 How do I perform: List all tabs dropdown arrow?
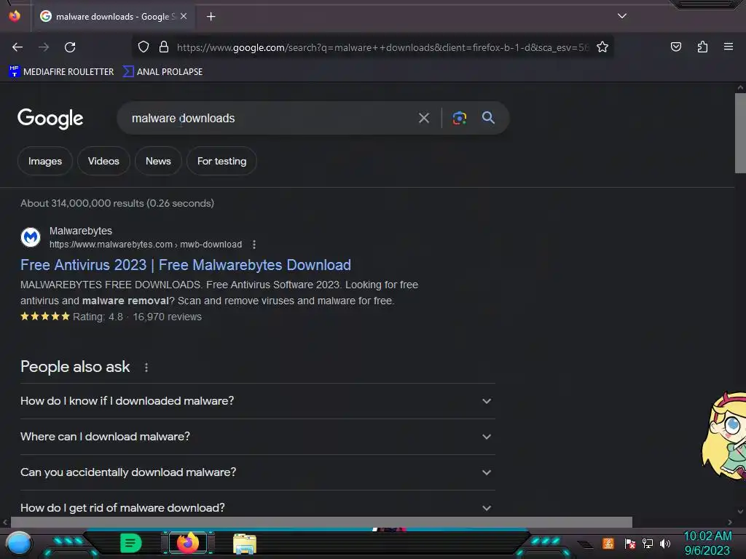[622, 16]
